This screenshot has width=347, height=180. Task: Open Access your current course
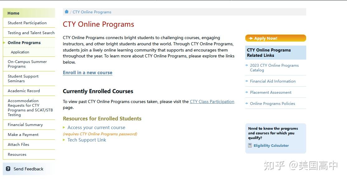96,128
